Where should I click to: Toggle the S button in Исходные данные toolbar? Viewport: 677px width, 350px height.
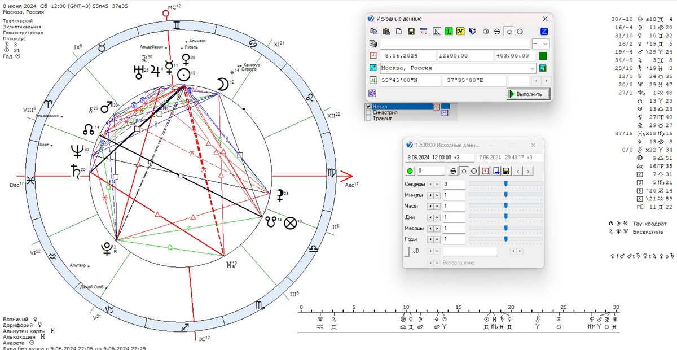497,32
